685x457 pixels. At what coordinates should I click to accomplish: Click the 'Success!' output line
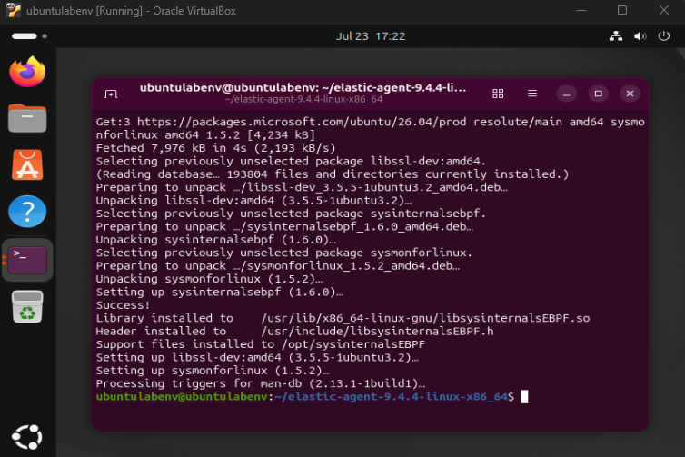click(x=123, y=305)
